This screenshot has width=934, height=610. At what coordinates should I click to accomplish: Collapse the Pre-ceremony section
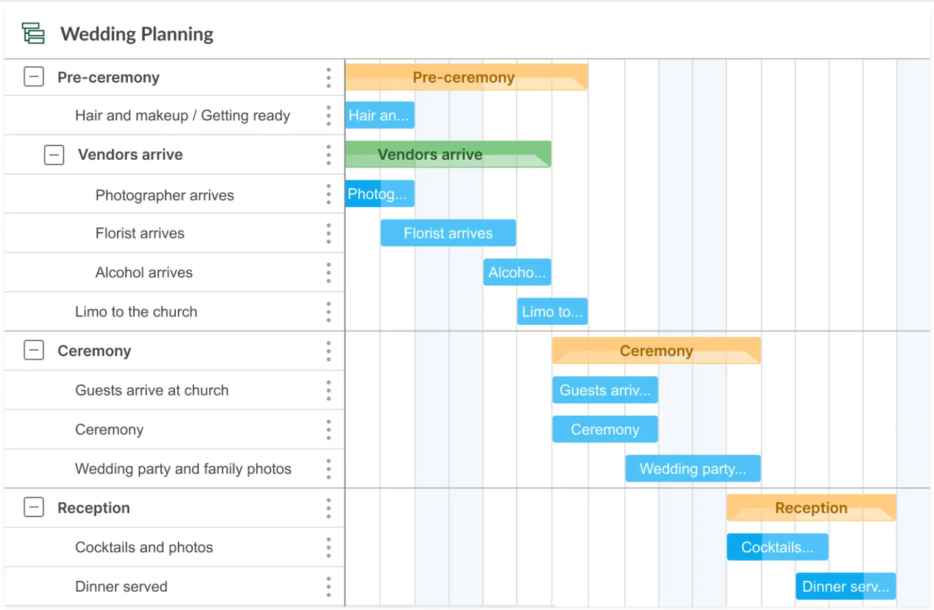pos(33,77)
